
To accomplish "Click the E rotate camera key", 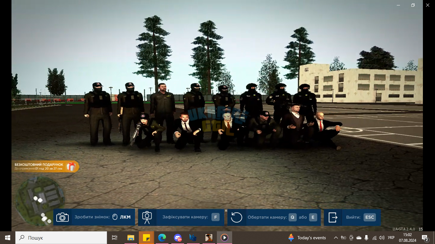I will [313, 217].
